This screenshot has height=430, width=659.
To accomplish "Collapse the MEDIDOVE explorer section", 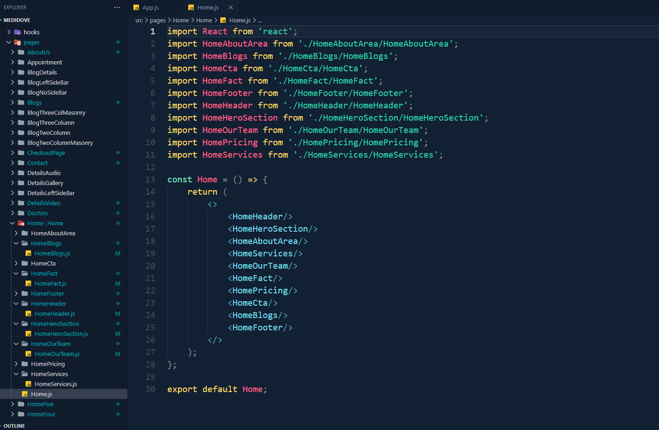I will pyautogui.click(x=17, y=20).
